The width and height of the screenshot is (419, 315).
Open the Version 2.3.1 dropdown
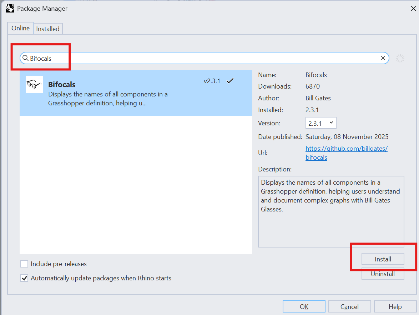tap(320, 123)
